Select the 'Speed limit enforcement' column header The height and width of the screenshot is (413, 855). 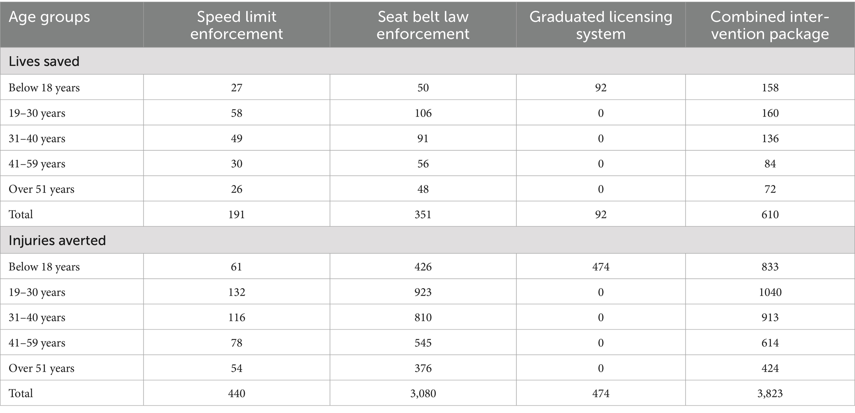click(x=236, y=25)
